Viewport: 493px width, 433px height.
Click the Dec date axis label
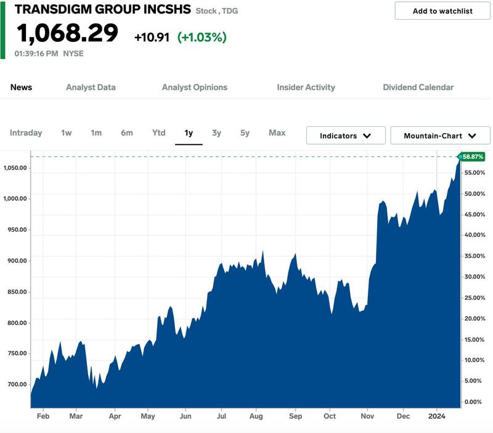pos(403,416)
